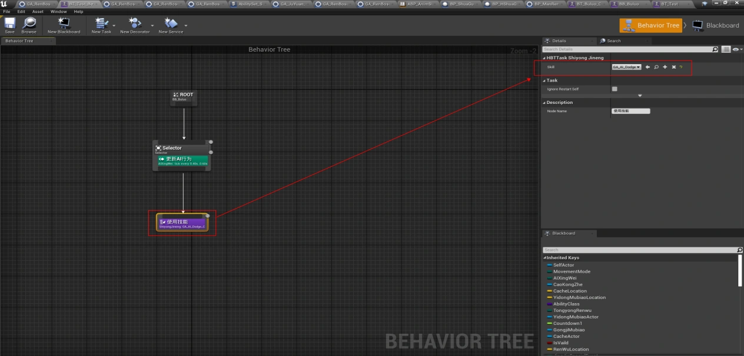This screenshot has width=744, height=356.
Task: Click the Node Name input field
Action: [x=631, y=110]
